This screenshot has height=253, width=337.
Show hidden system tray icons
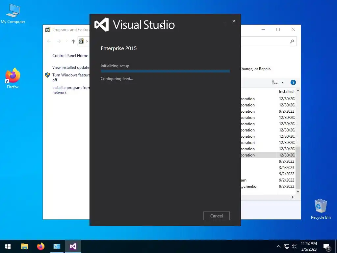[x=278, y=246]
